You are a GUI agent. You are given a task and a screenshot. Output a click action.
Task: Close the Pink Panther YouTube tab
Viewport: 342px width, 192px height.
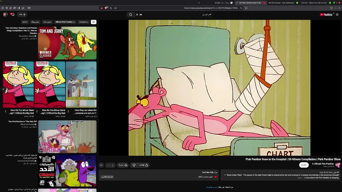point(237,3)
